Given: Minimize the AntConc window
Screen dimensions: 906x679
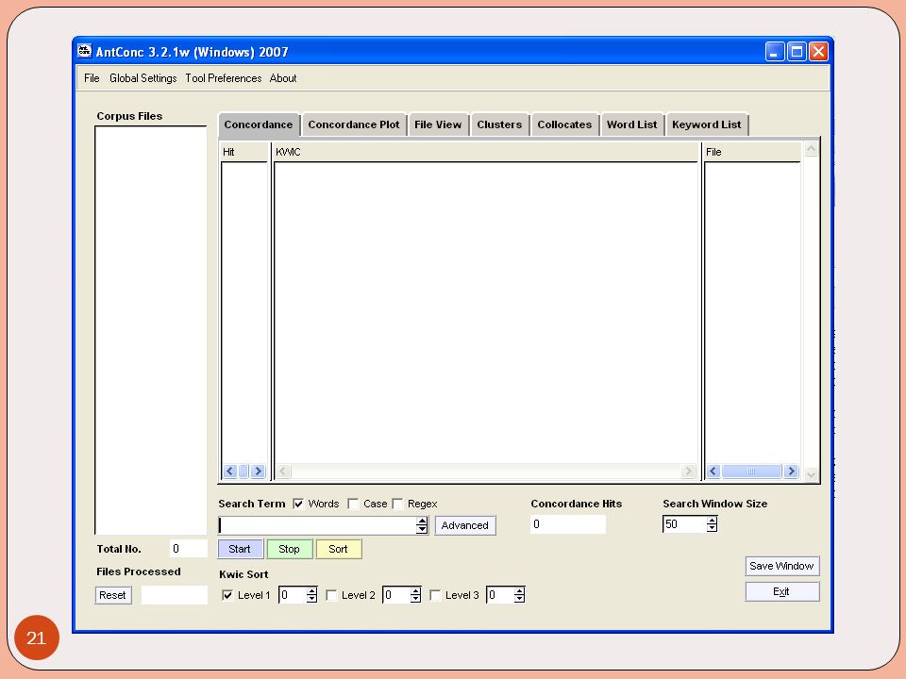Looking at the screenshot, I should click(x=774, y=51).
